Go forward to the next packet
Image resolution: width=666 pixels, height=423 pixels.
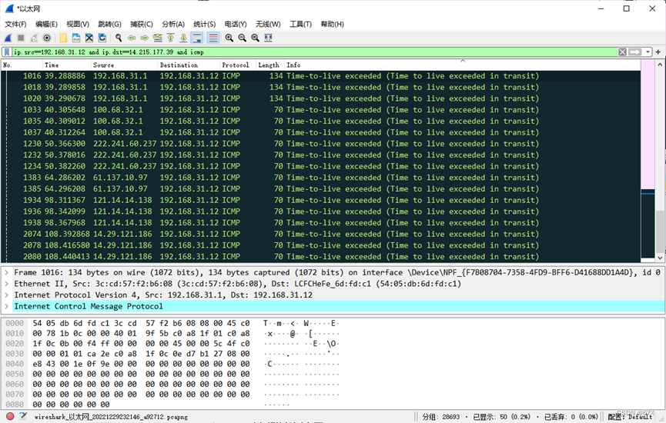145,38
